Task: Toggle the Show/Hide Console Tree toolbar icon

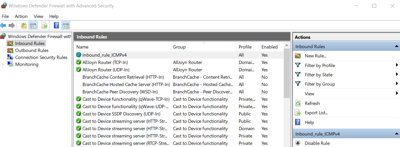Action: pos(33,25)
